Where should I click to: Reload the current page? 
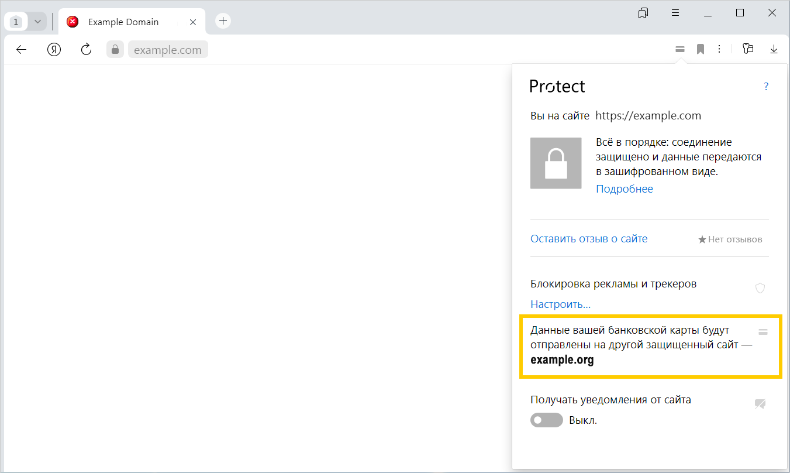coord(87,50)
